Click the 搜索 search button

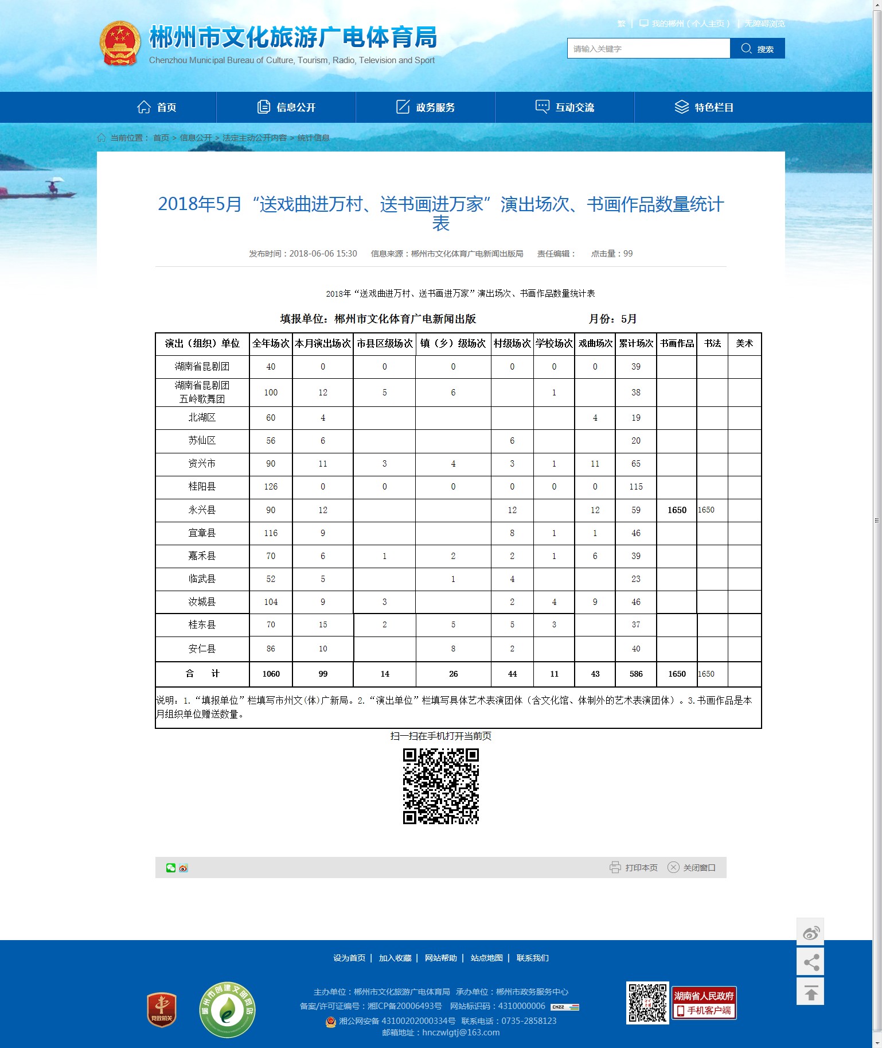(757, 49)
